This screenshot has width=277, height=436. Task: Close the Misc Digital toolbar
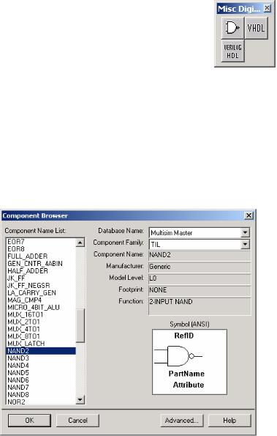[x=267, y=8]
